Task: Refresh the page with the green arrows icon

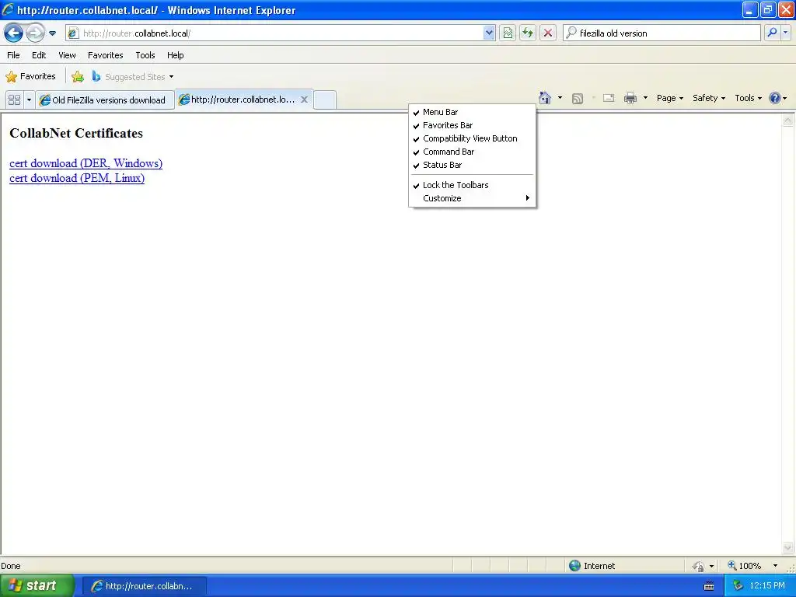Action: click(528, 33)
